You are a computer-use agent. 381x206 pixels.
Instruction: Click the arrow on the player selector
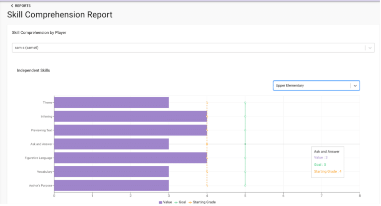(370, 48)
